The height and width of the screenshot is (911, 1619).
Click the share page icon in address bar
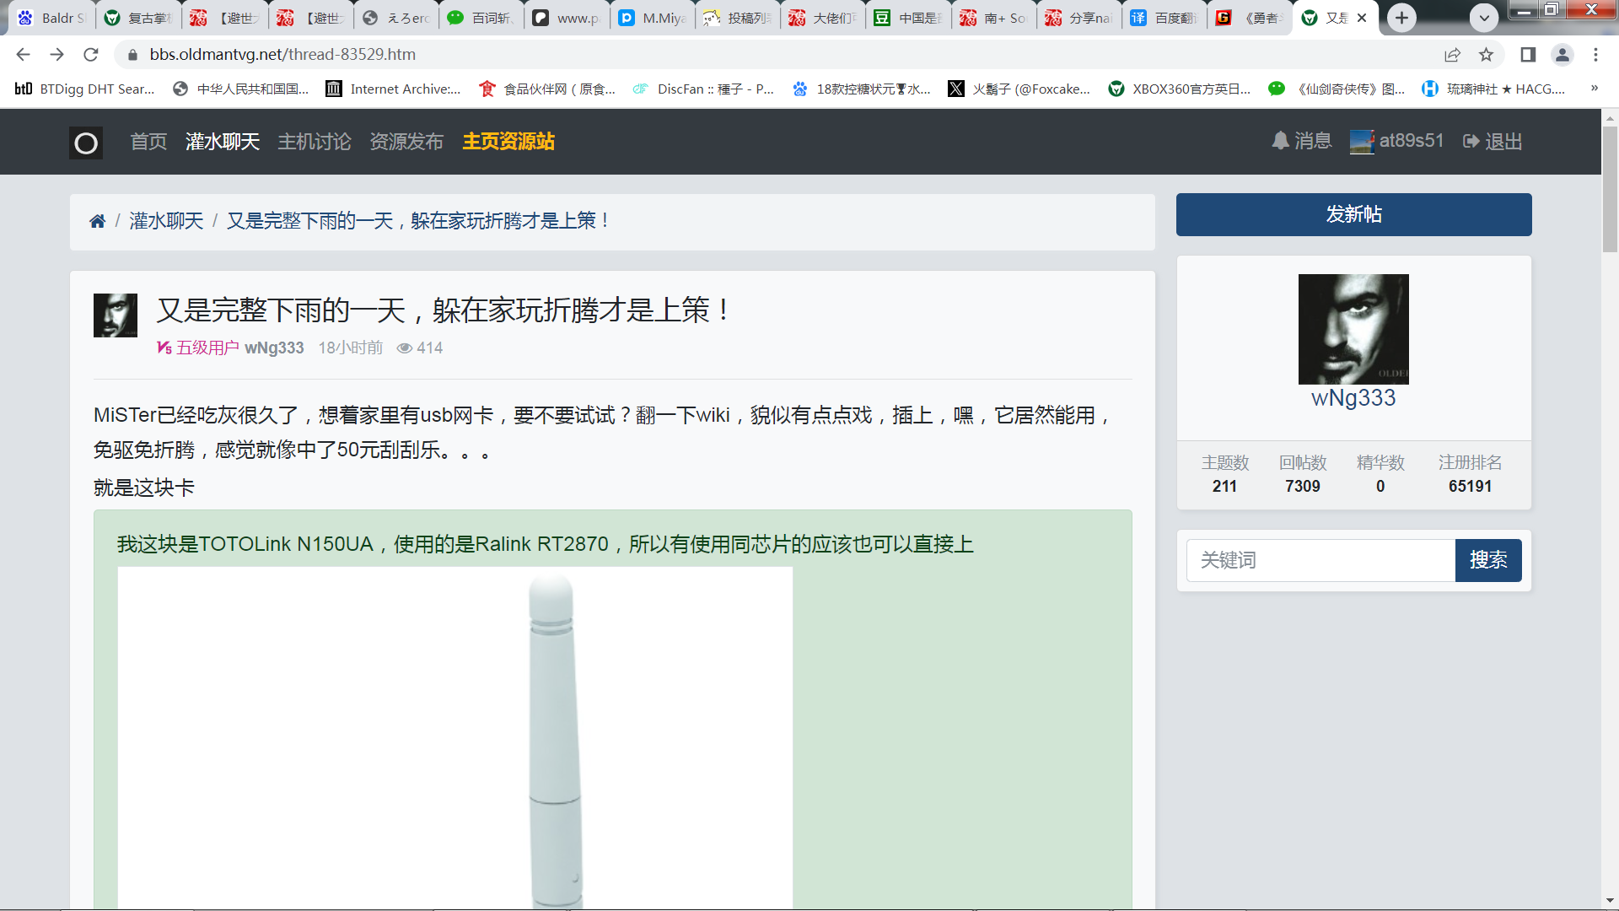tap(1452, 55)
